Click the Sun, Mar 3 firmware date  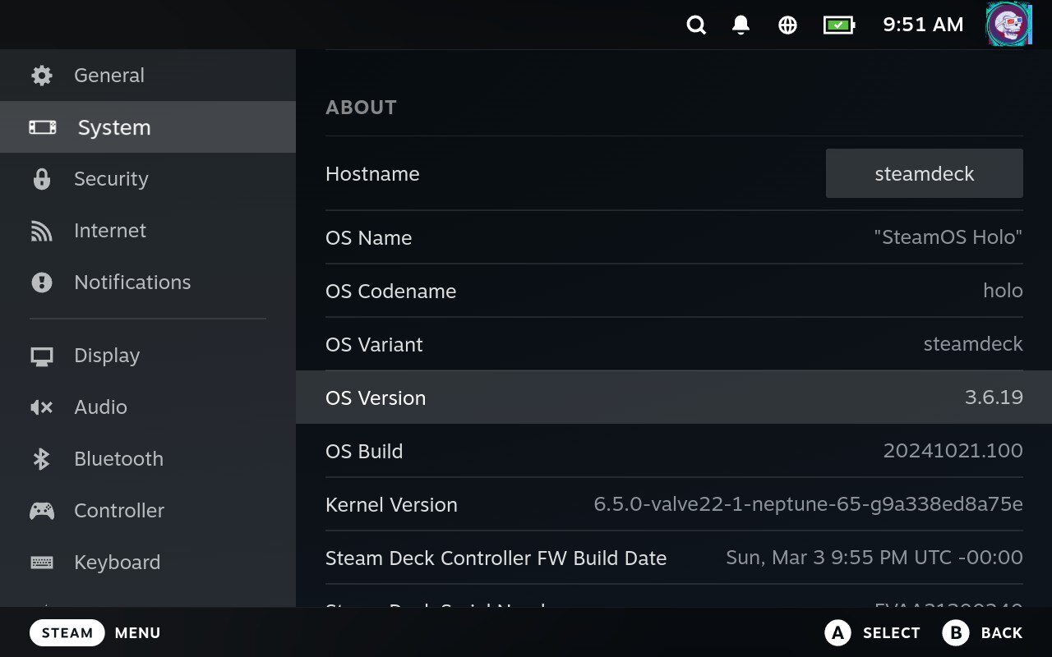pyautogui.click(x=874, y=558)
